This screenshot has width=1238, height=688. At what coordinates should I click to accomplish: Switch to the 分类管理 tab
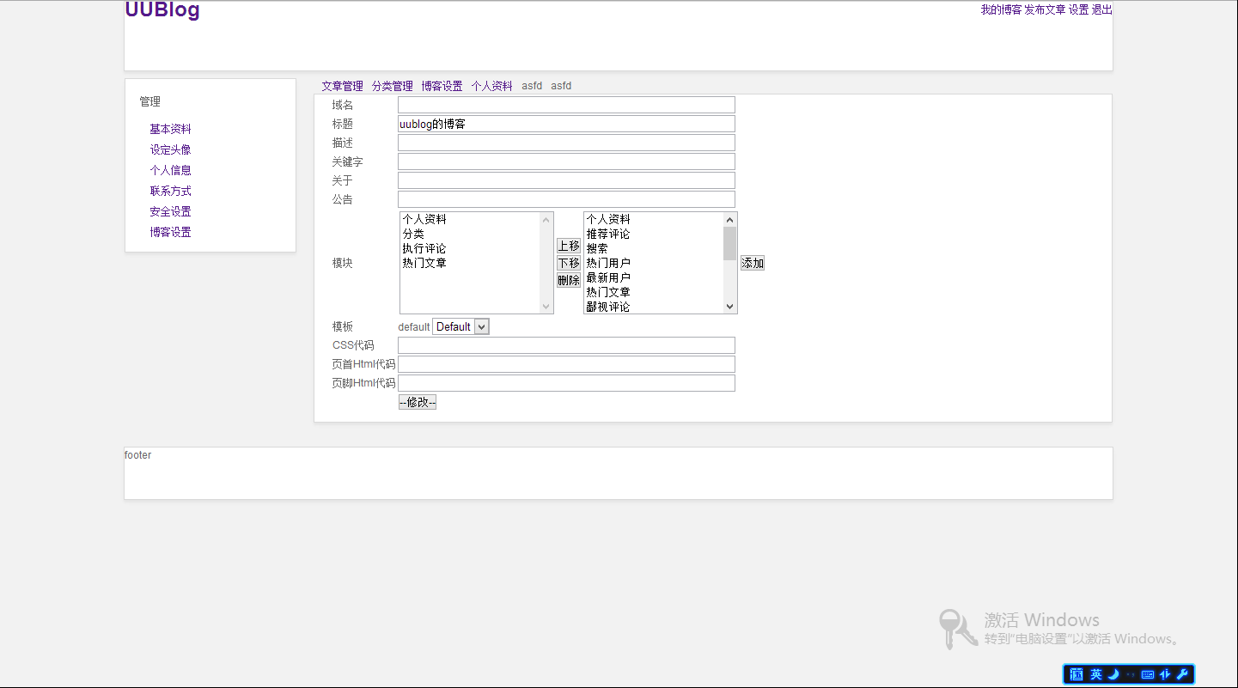coord(391,85)
